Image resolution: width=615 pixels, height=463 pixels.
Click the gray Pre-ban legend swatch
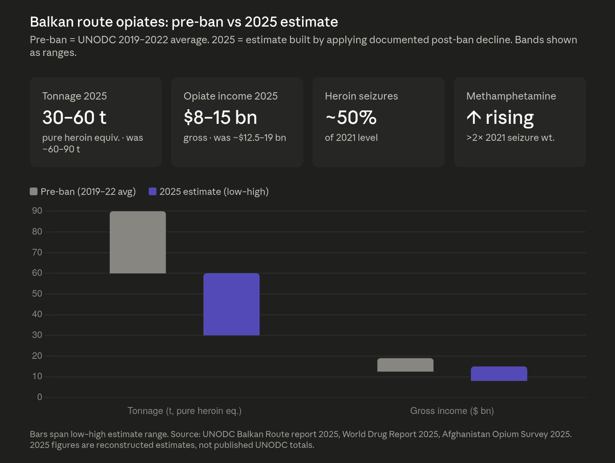(34, 191)
